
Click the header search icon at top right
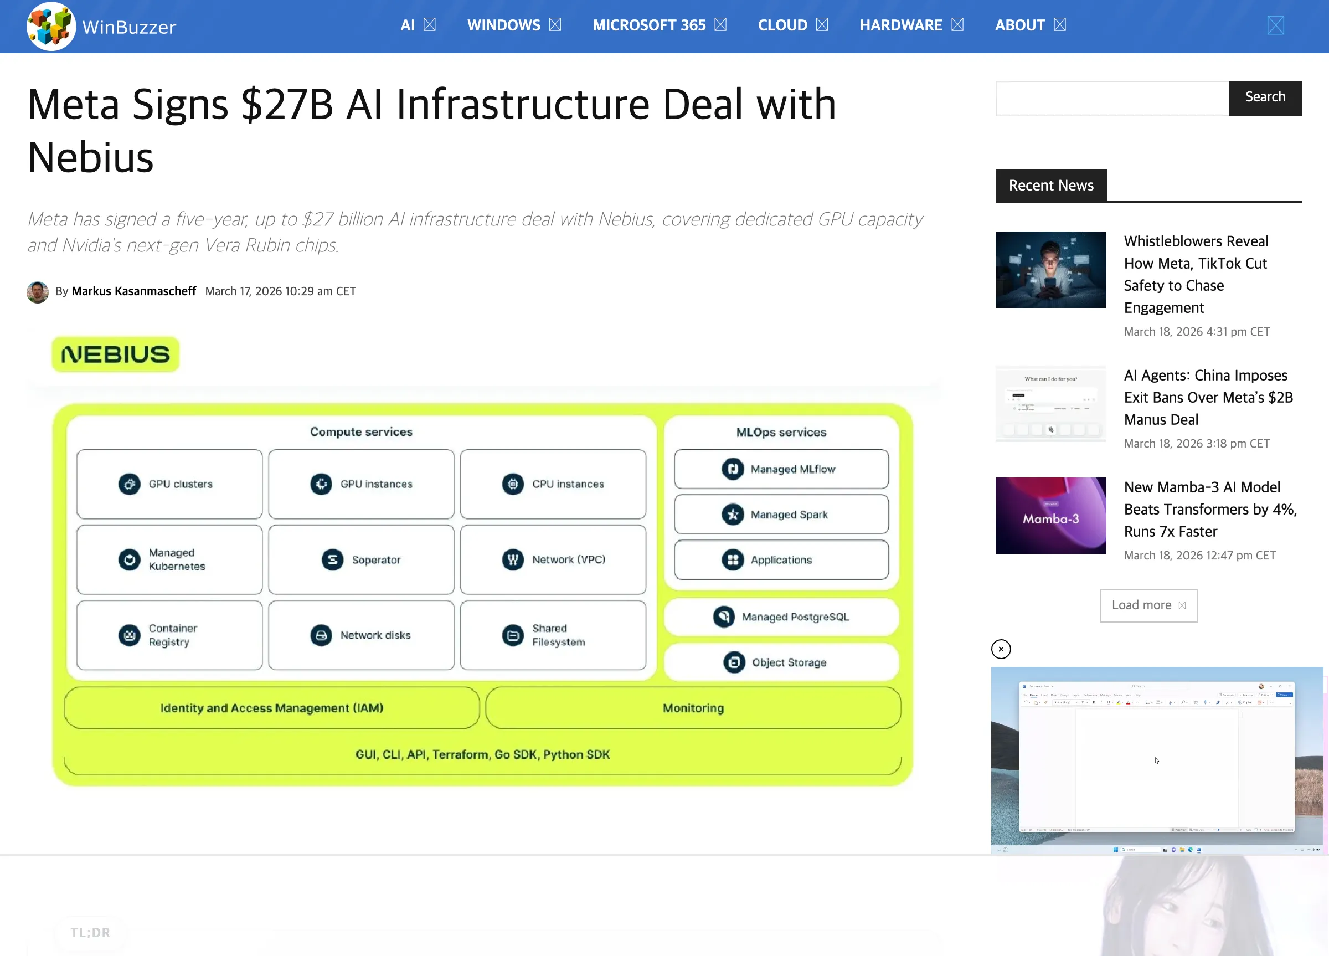(x=1275, y=25)
